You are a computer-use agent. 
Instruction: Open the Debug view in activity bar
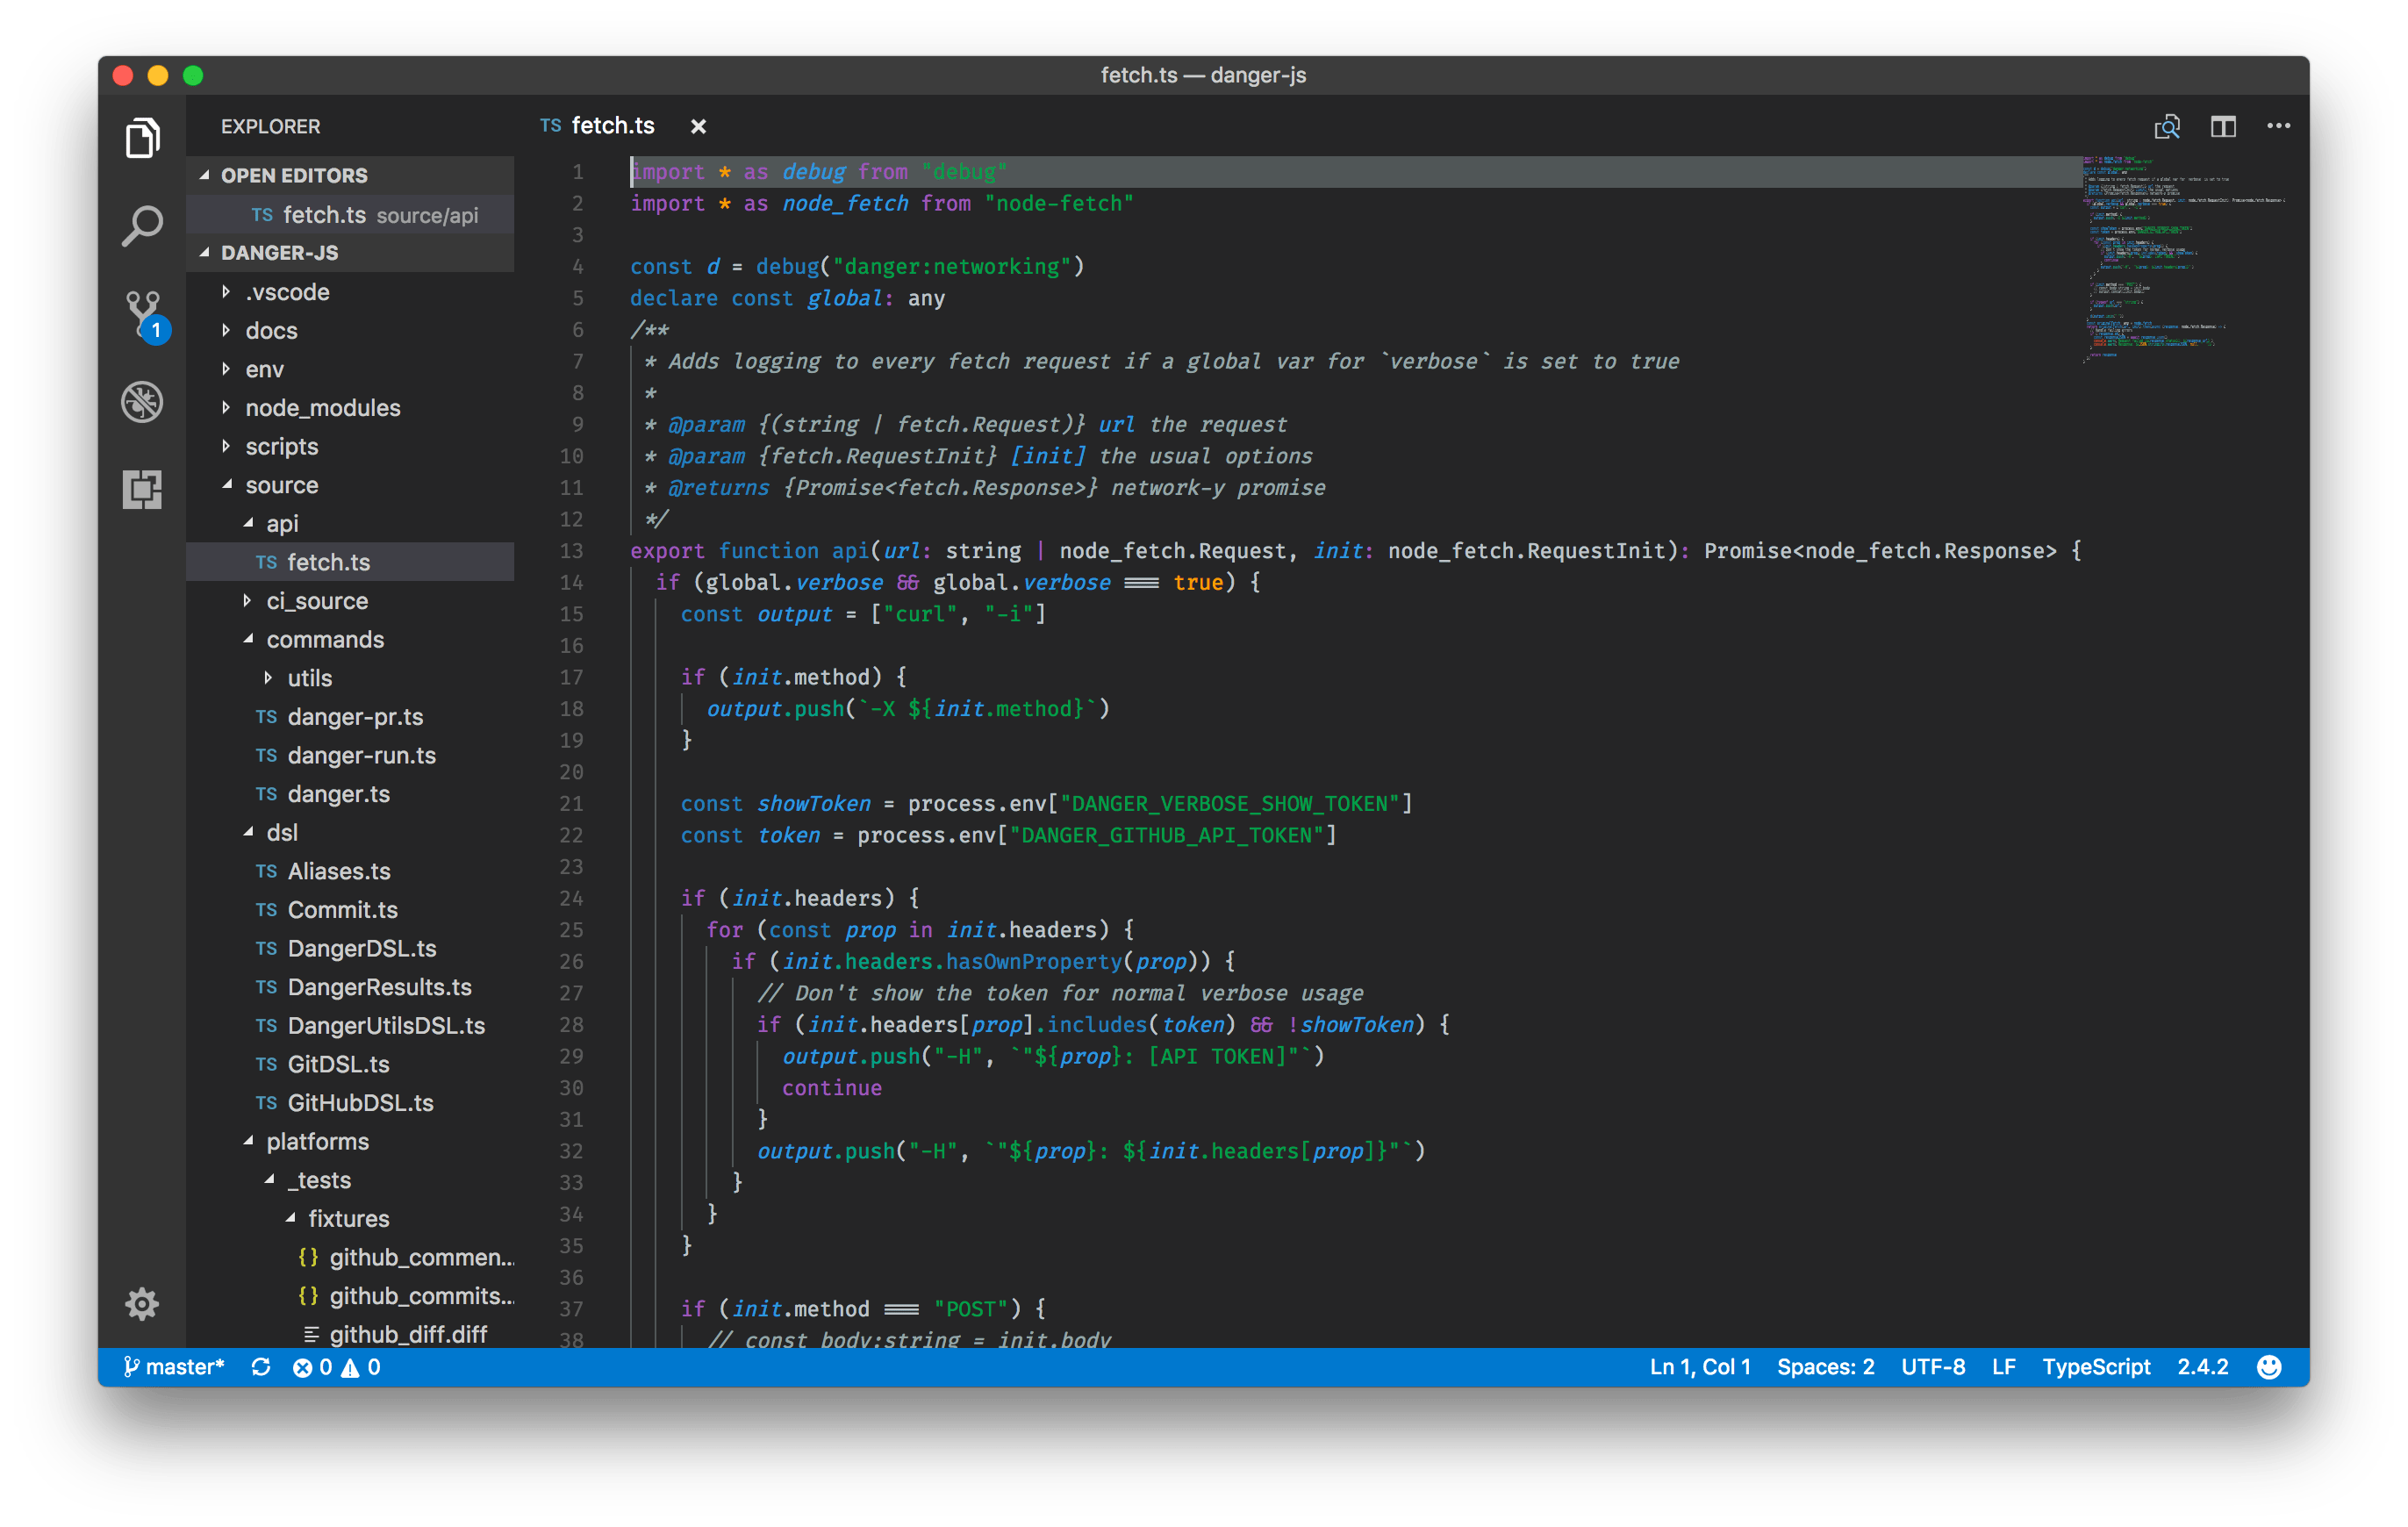point(142,402)
